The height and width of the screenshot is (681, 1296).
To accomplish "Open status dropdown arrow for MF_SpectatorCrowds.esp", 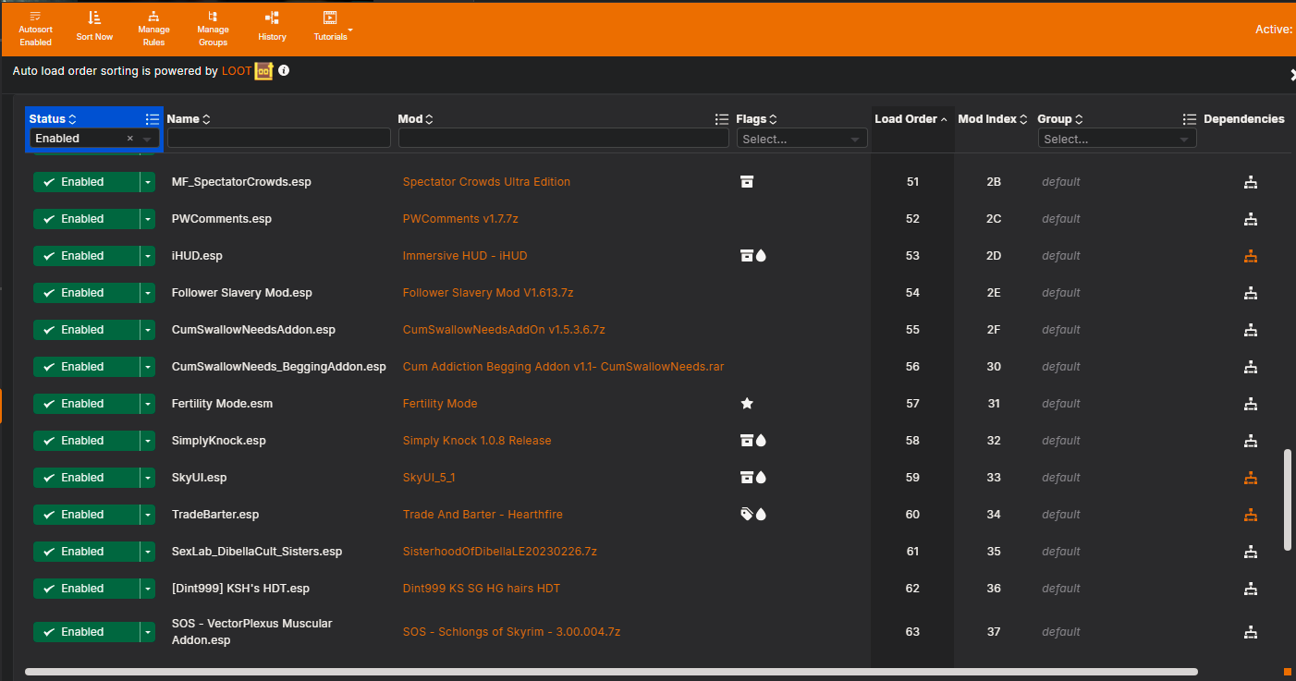I will [148, 182].
